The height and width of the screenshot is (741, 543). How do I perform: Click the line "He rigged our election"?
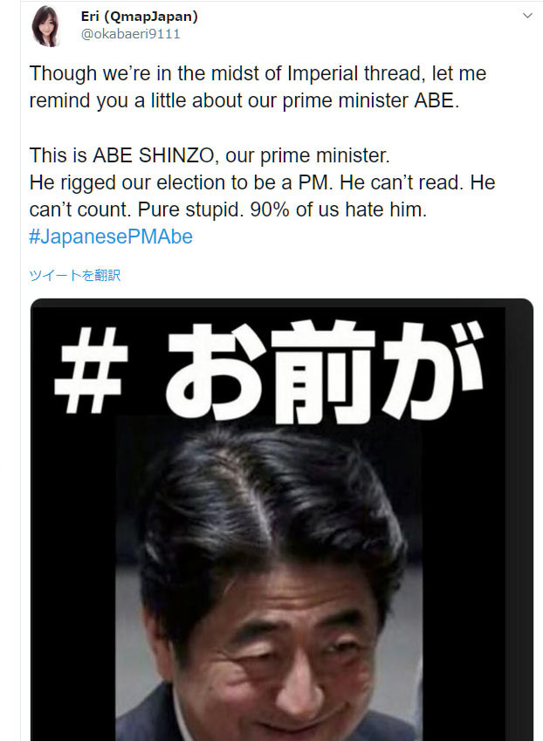click(x=262, y=182)
